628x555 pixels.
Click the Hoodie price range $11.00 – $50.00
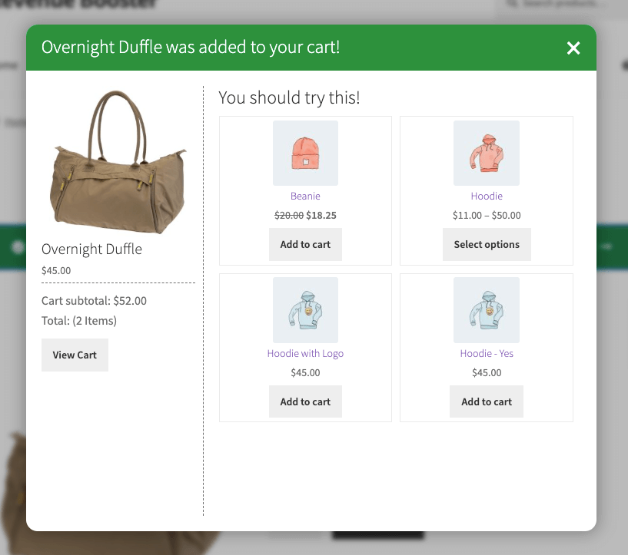tap(487, 215)
